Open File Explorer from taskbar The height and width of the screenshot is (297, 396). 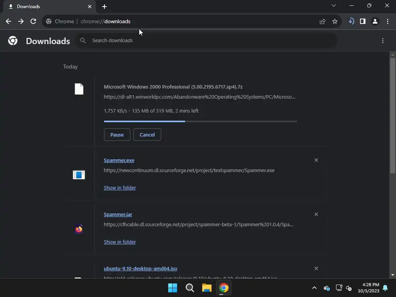[x=207, y=288]
